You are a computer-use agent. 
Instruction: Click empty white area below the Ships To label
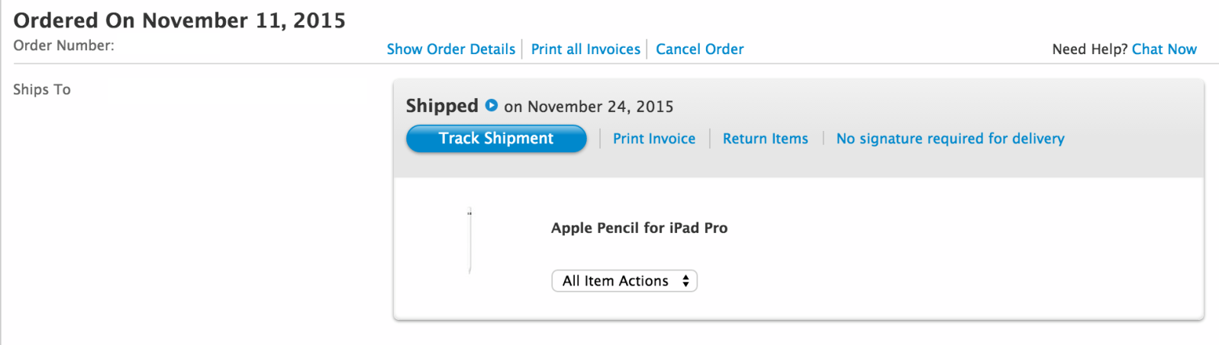coord(191,221)
